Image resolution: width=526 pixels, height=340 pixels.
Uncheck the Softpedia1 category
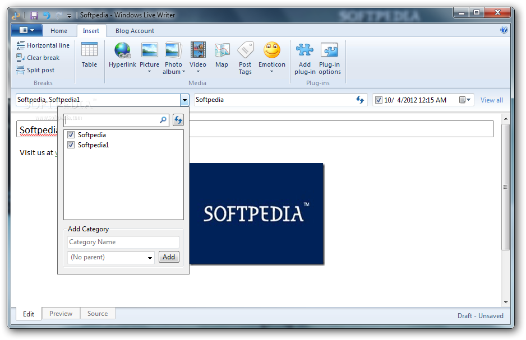click(71, 145)
